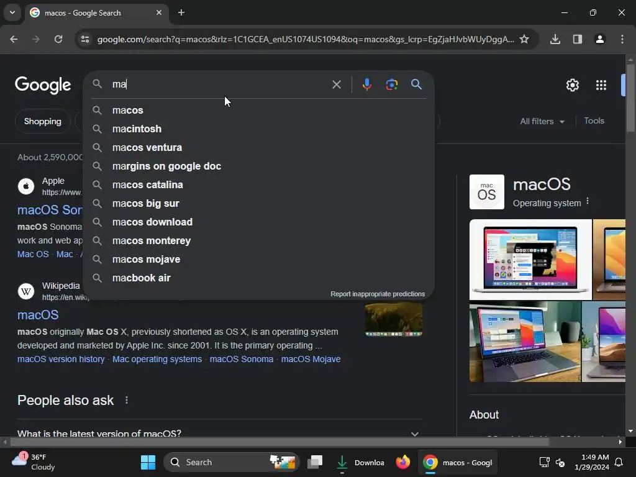Open Task View on the taskbar
Viewport: 636px width, 477px height.
pos(315,462)
